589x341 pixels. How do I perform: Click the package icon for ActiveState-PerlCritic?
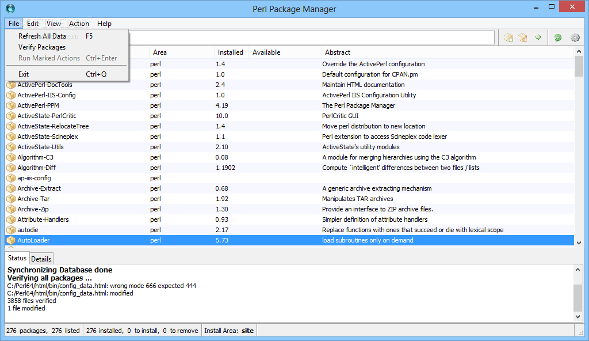11,116
